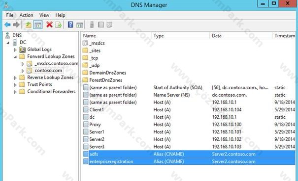Maximize the DNS Manager window
Viewport: 298px width, 181px height.
[x=274, y=3]
